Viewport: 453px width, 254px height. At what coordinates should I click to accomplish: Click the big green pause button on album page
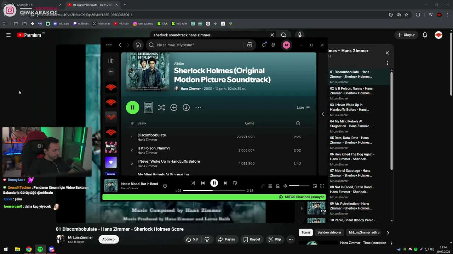click(x=133, y=108)
